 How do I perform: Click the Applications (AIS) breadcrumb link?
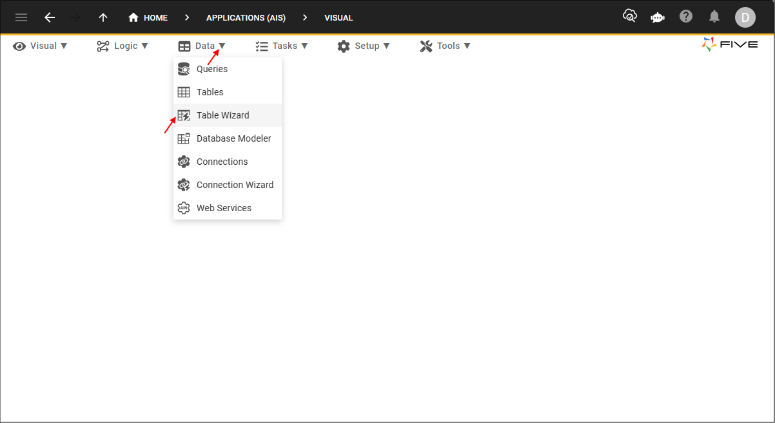[246, 17]
